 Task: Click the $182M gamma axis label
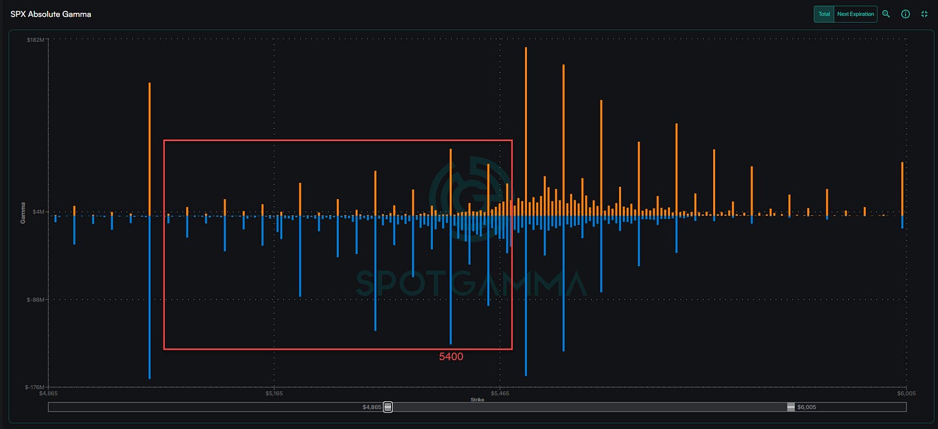click(35, 39)
